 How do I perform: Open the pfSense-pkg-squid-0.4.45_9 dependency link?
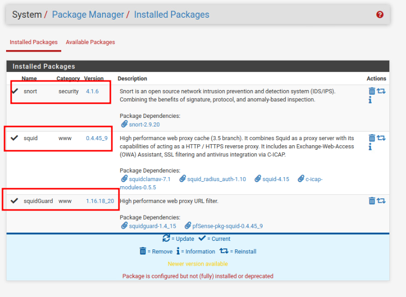[227, 226]
